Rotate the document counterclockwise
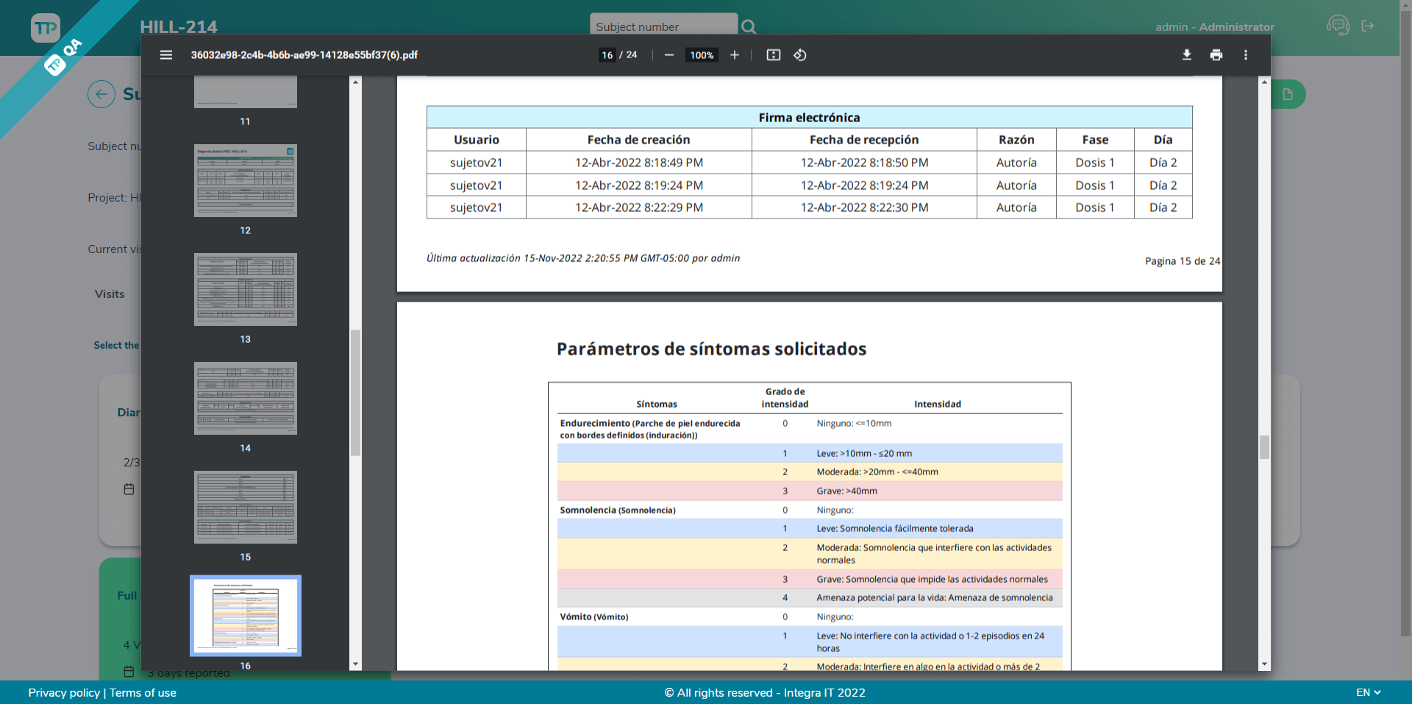 click(800, 55)
